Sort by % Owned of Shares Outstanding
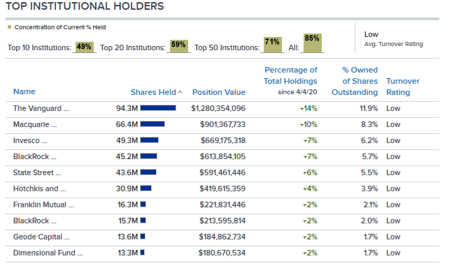Image resolution: width=461 pixels, height=275 pixels. point(355,81)
